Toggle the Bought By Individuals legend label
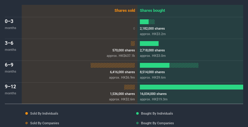 [157, 113]
